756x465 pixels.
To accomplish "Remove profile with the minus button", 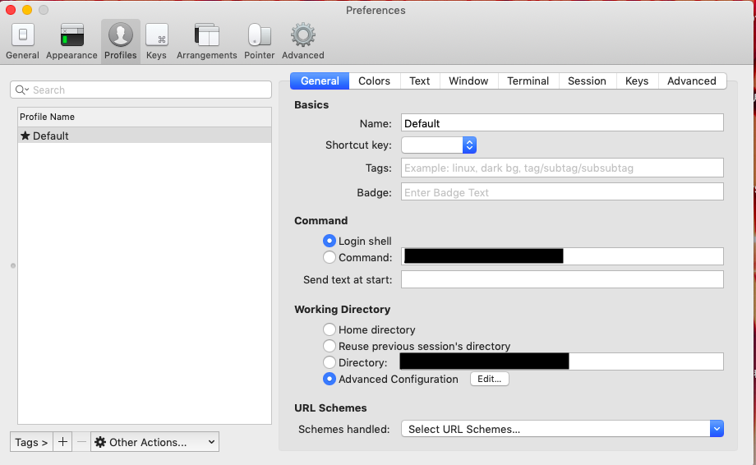I will [x=81, y=442].
